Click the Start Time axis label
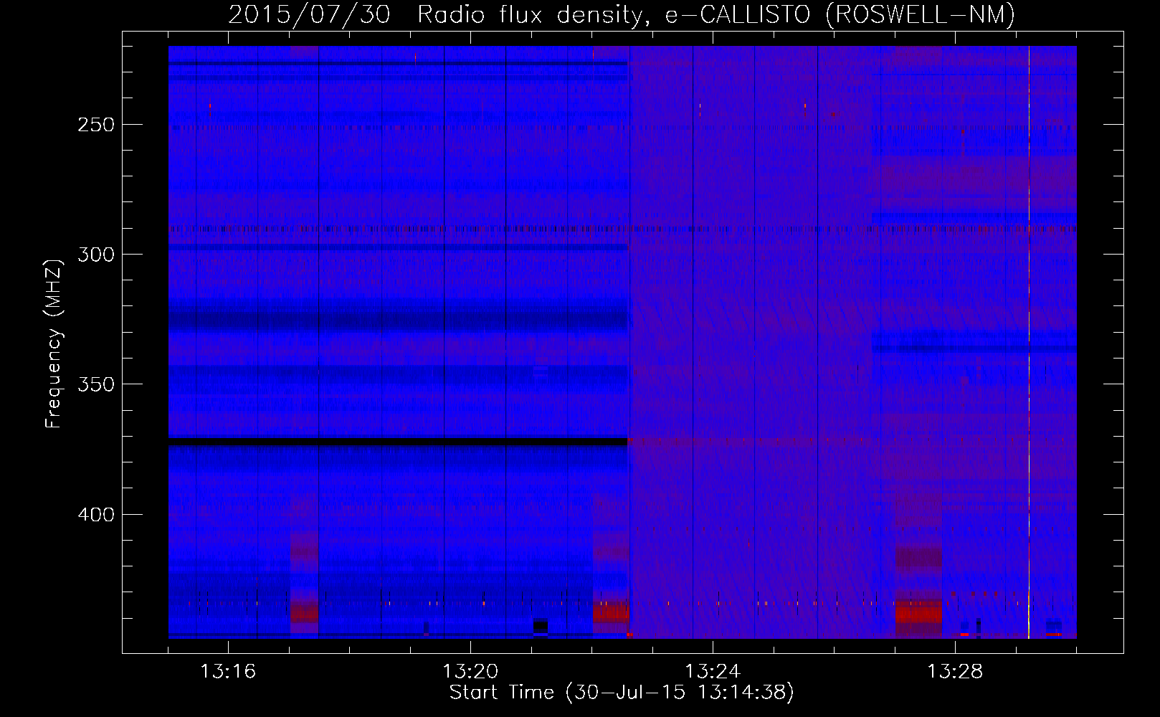 click(x=622, y=693)
